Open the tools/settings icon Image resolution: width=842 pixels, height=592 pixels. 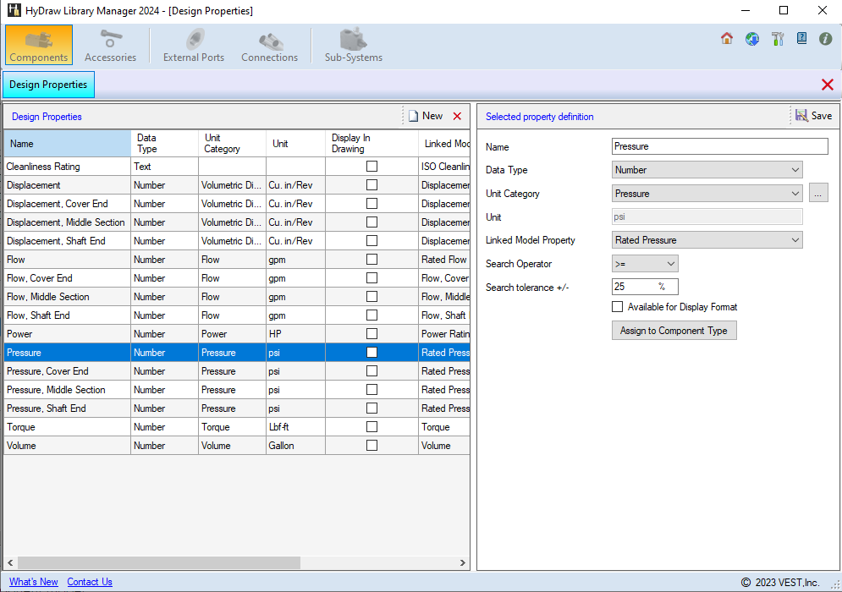[x=777, y=39]
